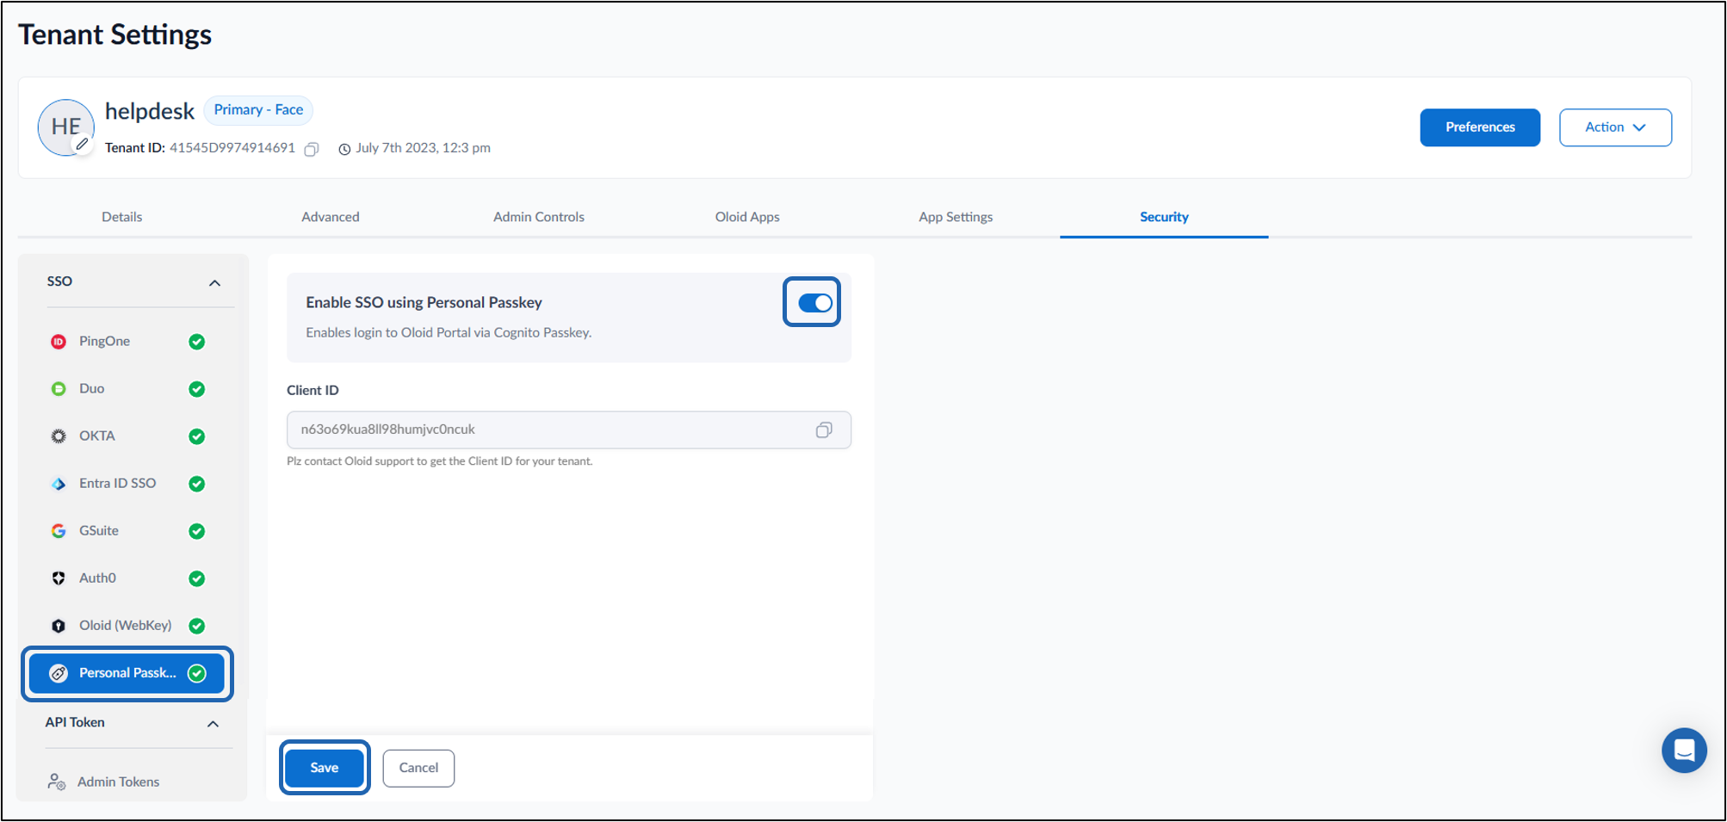Switch to the Details tab

coord(122,217)
